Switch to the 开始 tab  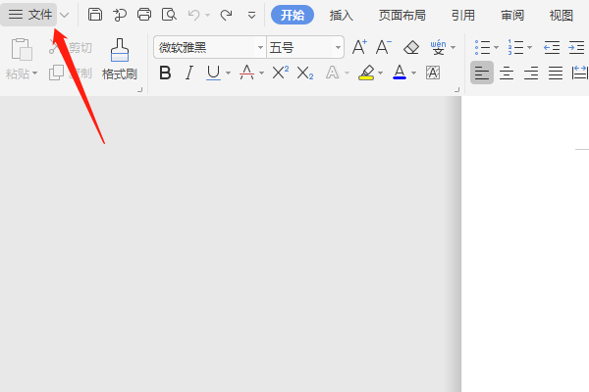click(293, 15)
